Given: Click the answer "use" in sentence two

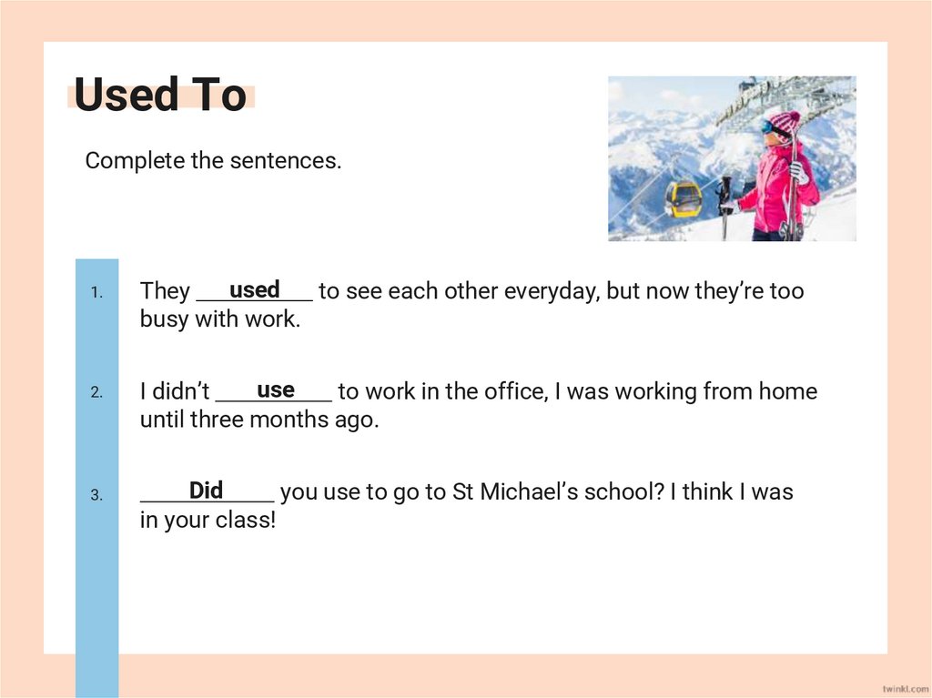Looking at the screenshot, I should pos(275,390).
